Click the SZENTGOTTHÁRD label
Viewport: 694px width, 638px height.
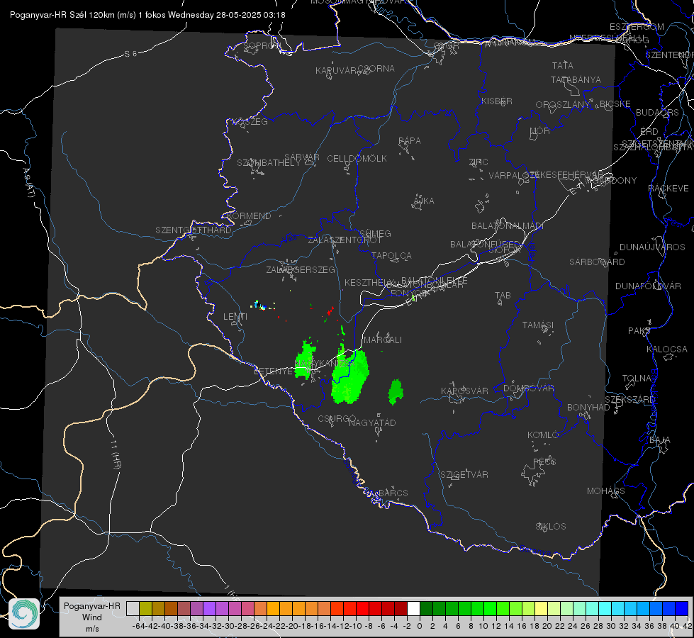pos(194,230)
